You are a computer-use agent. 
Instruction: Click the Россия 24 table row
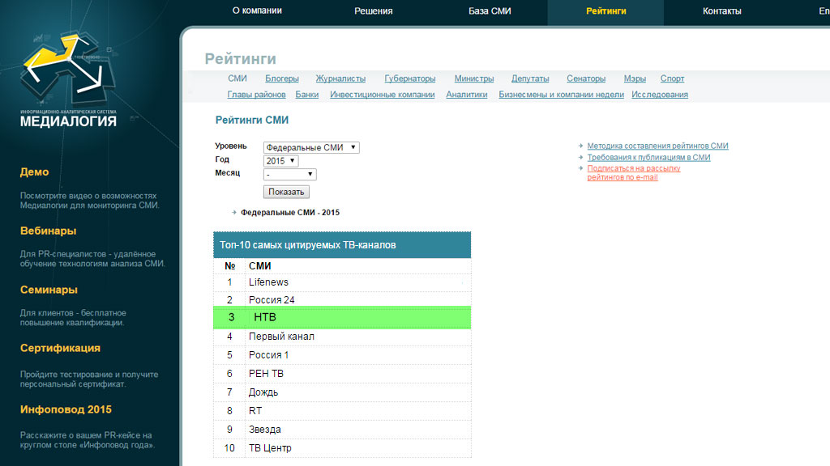pyautogui.click(x=342, y=299)
